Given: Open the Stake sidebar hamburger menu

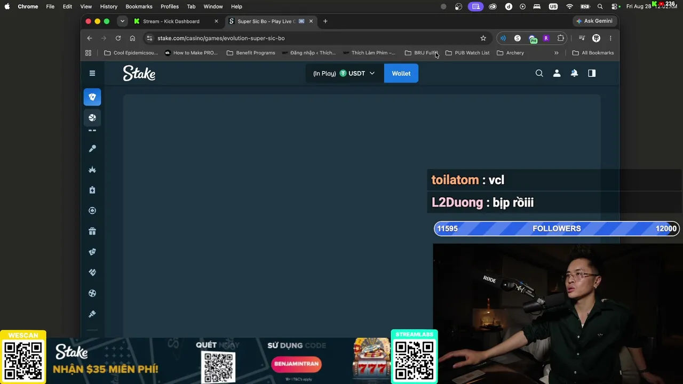Looking at the screenshot, I should (92, 73).
